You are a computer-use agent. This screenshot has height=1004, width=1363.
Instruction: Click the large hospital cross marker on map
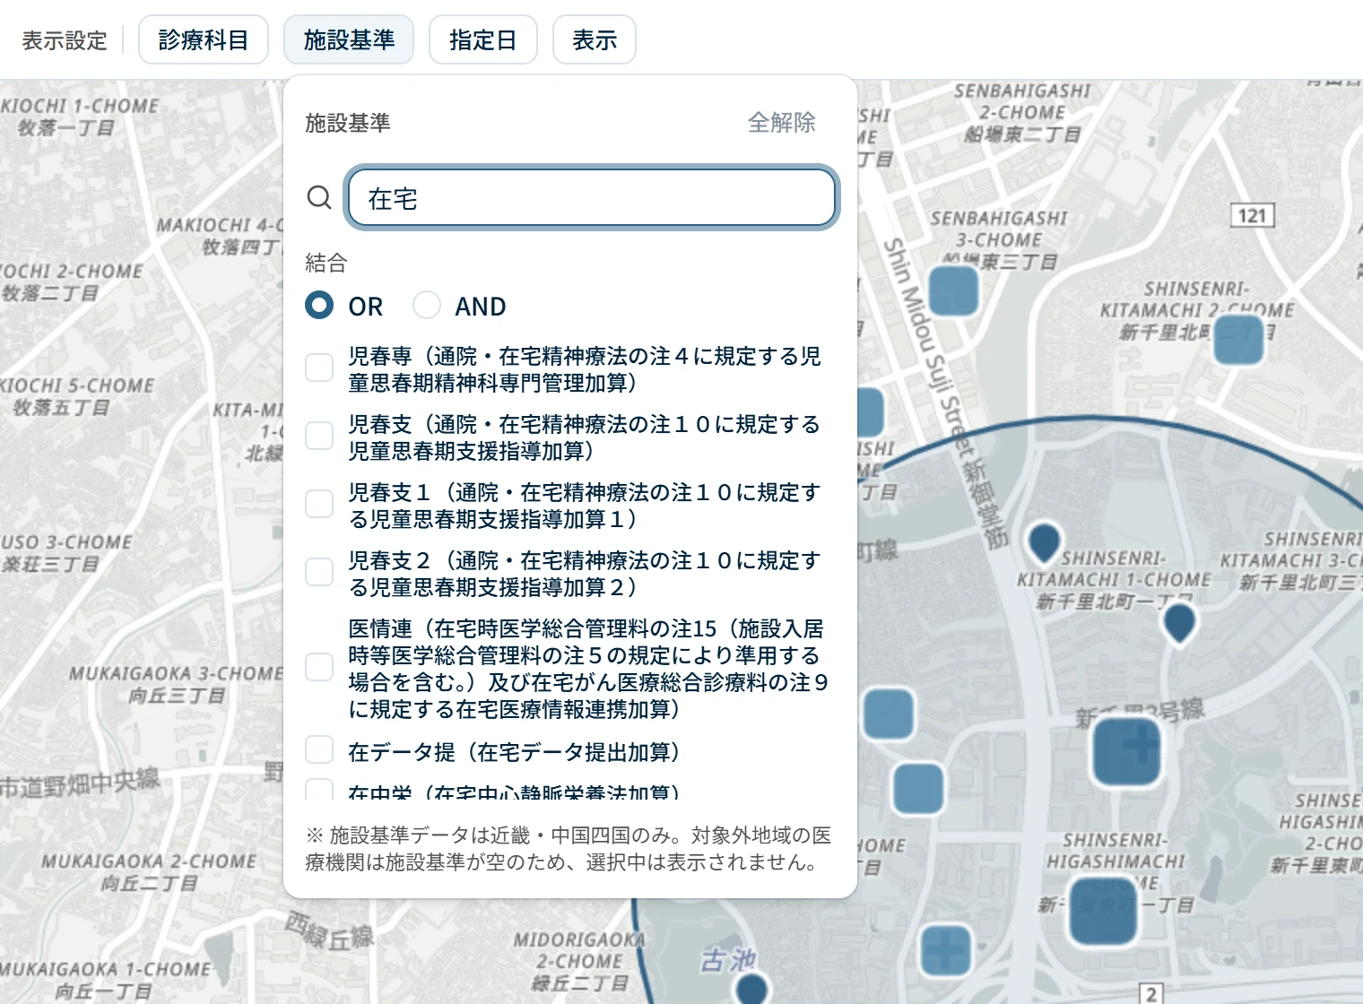click(1126, 751)
